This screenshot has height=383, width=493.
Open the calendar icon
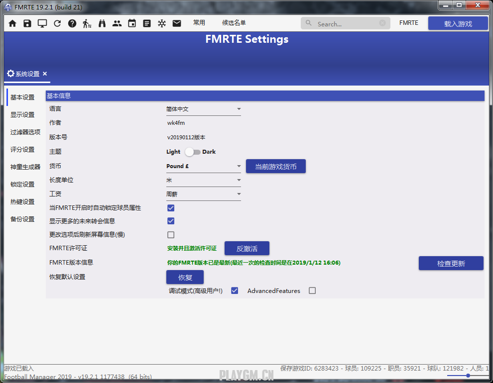pyautogui.click(x=132, y=23)
